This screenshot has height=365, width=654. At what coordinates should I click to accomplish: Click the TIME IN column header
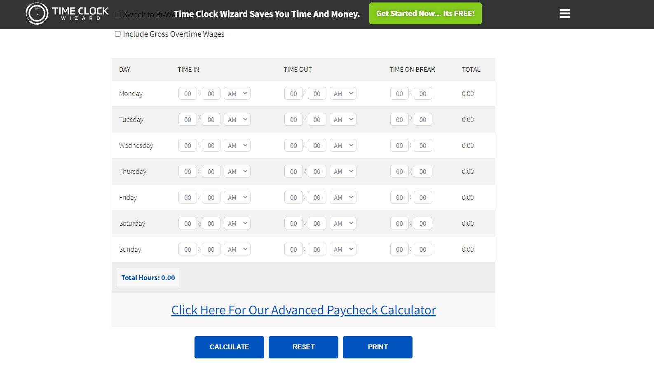(x=188, y=70)
